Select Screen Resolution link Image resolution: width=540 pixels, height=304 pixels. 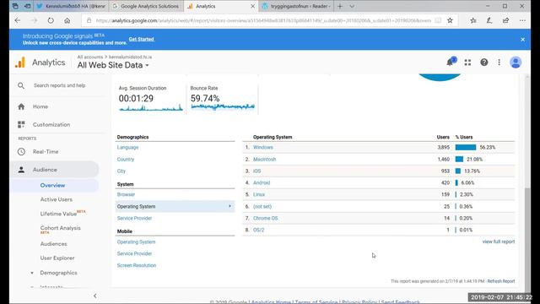pyautogui.click(x=137, y=265)
